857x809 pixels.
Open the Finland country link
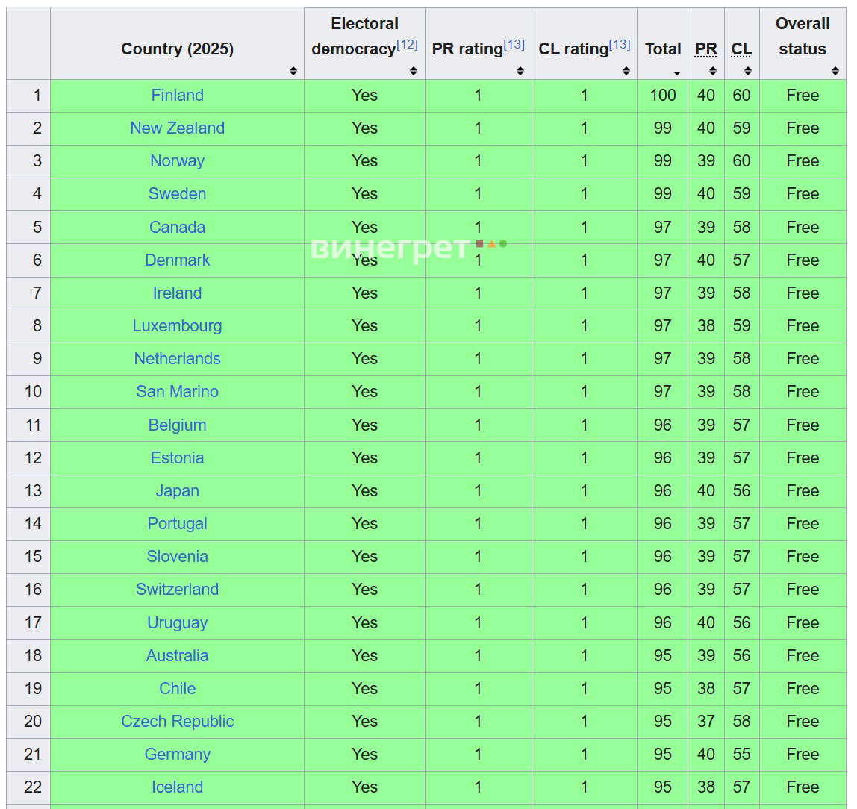point(177,96)
